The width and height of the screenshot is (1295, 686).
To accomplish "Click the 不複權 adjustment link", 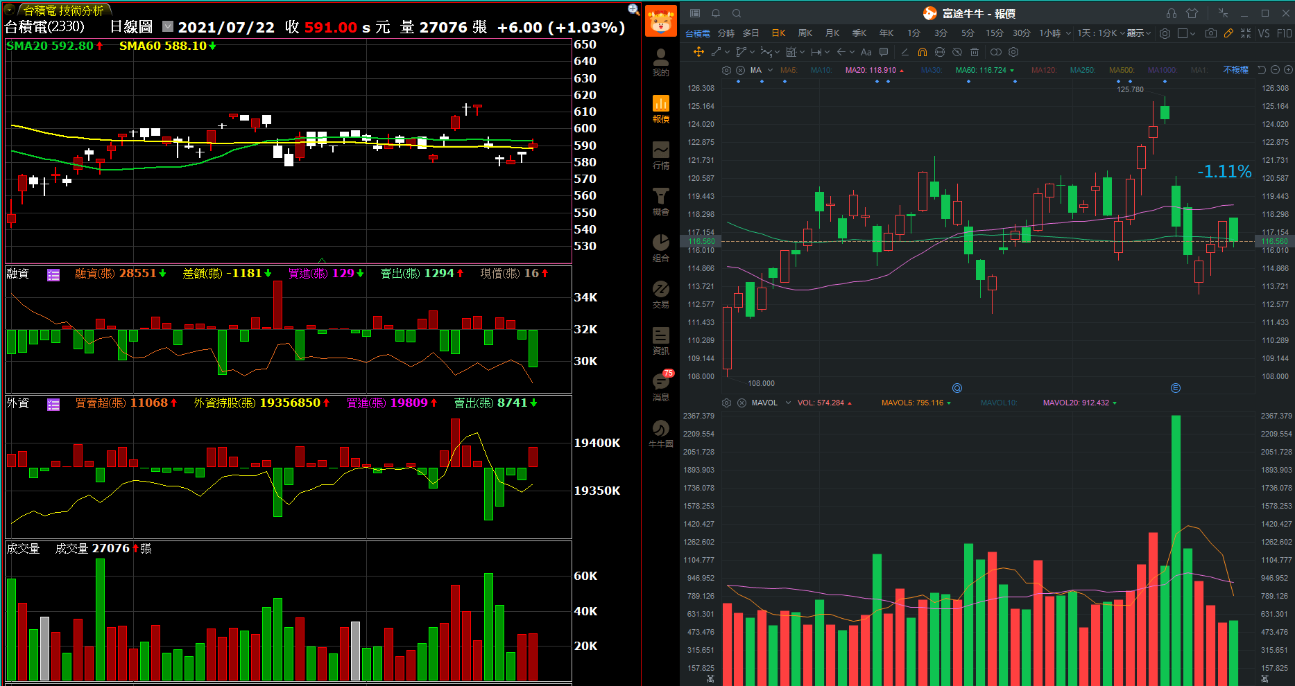I will (x=1236, y=70).
